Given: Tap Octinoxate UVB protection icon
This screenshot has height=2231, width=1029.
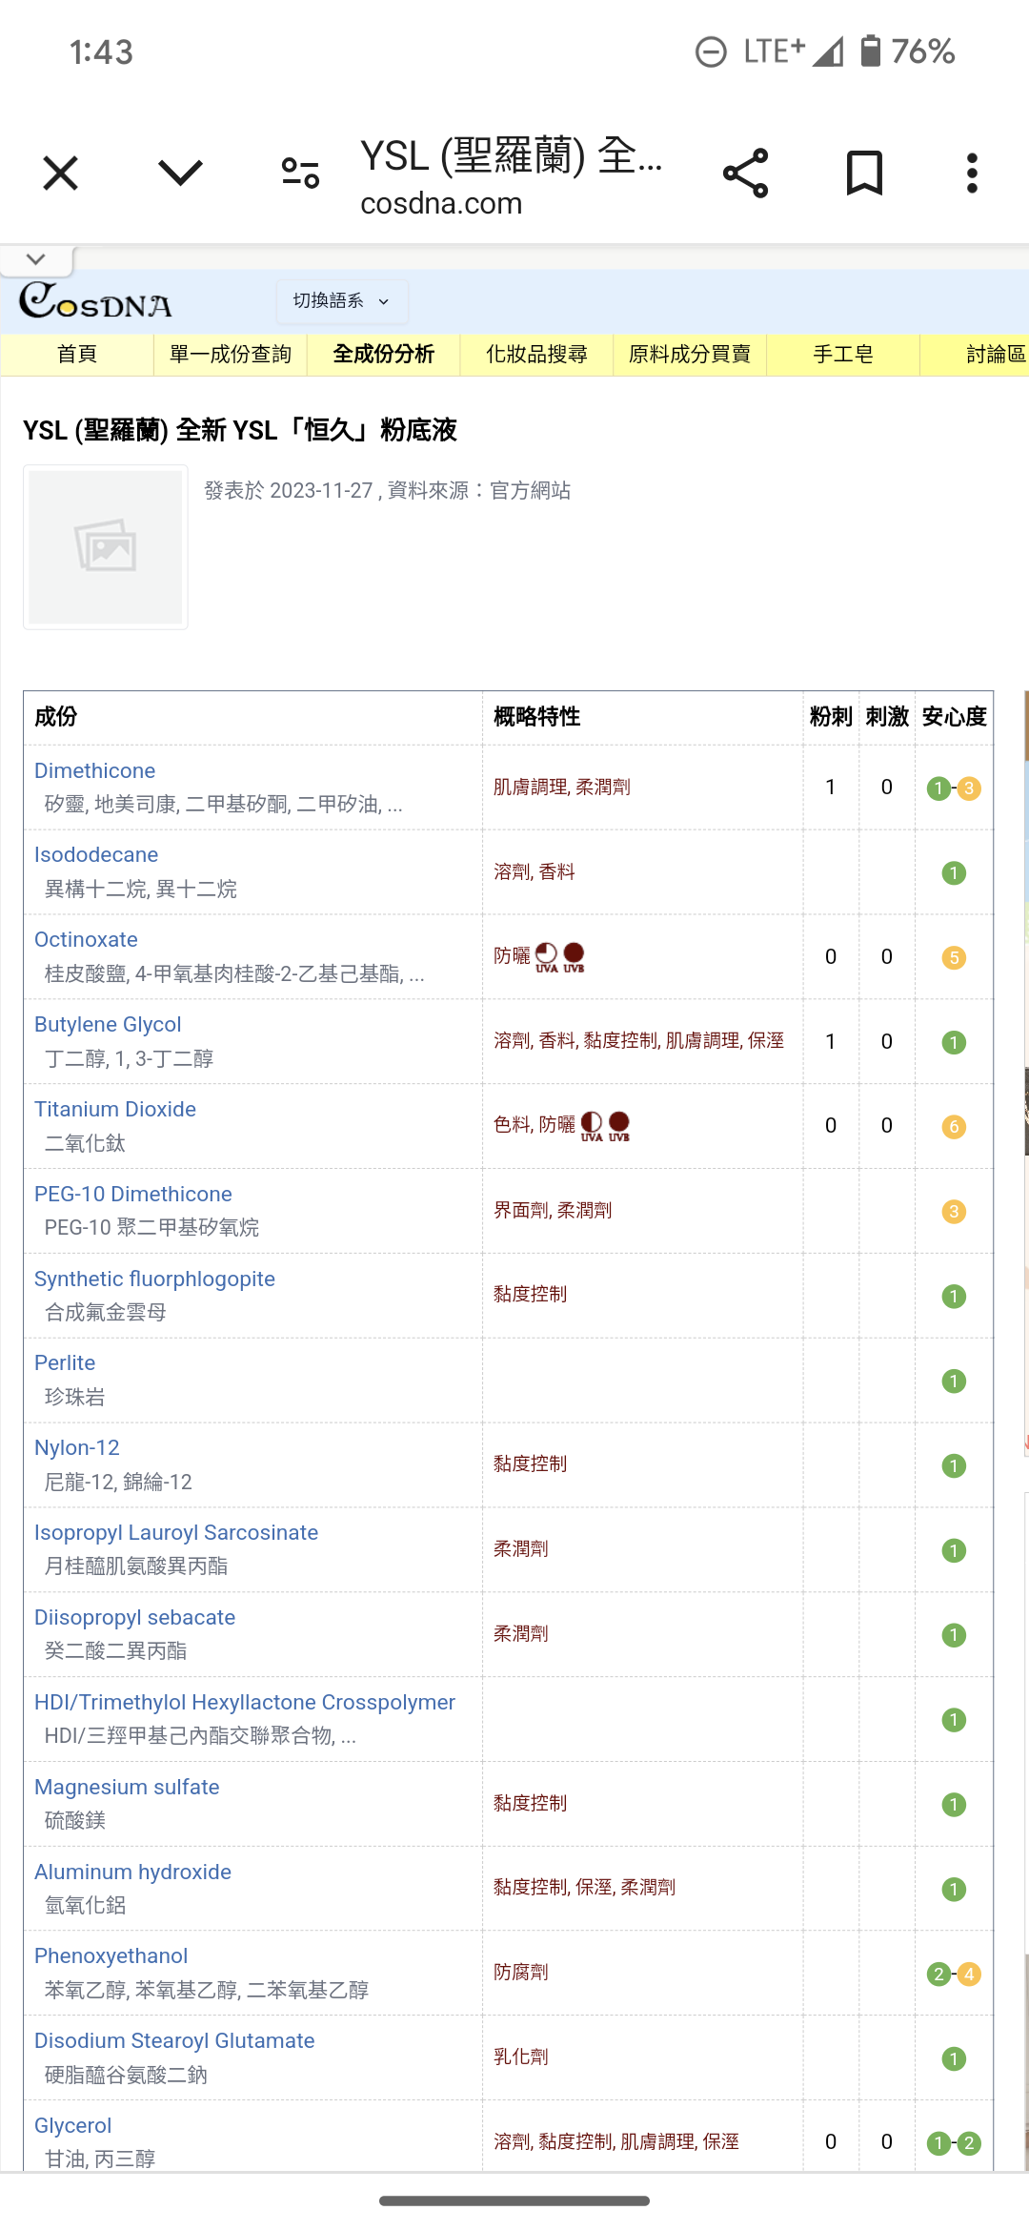Looking at the screenshot, I should pos(574,957).
